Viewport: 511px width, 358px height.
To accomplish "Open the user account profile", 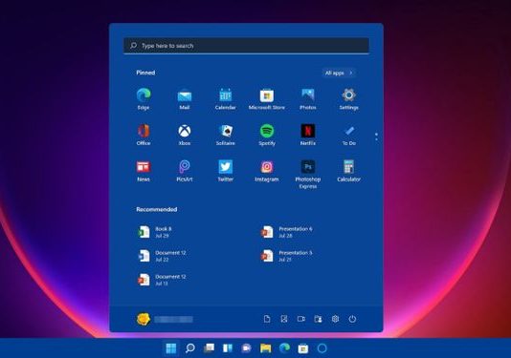I will (165, 319).
